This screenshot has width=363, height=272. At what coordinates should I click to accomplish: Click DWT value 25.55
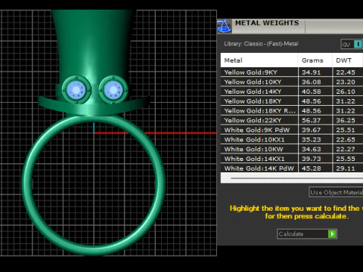tap(346, 159)
